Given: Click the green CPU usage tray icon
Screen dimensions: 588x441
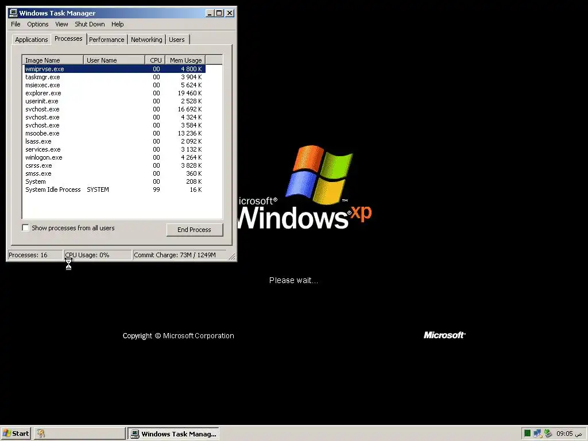Looking at the screenshot, I should tap(527, 434).
